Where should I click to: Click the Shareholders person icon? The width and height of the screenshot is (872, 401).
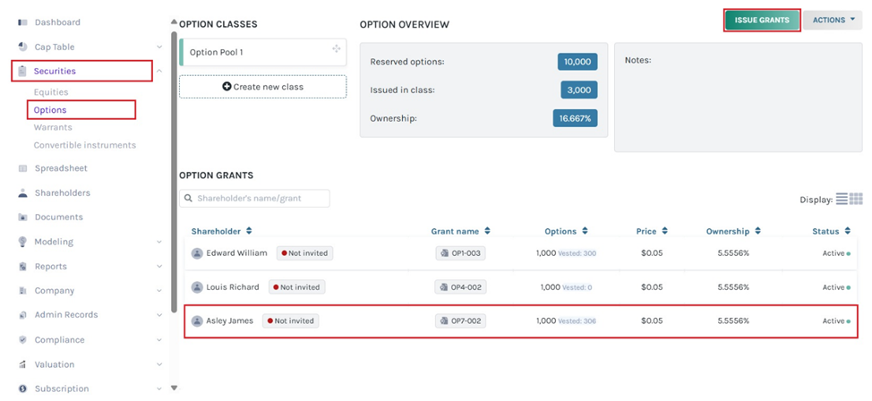pyautogui.click(x=22, y=193)
